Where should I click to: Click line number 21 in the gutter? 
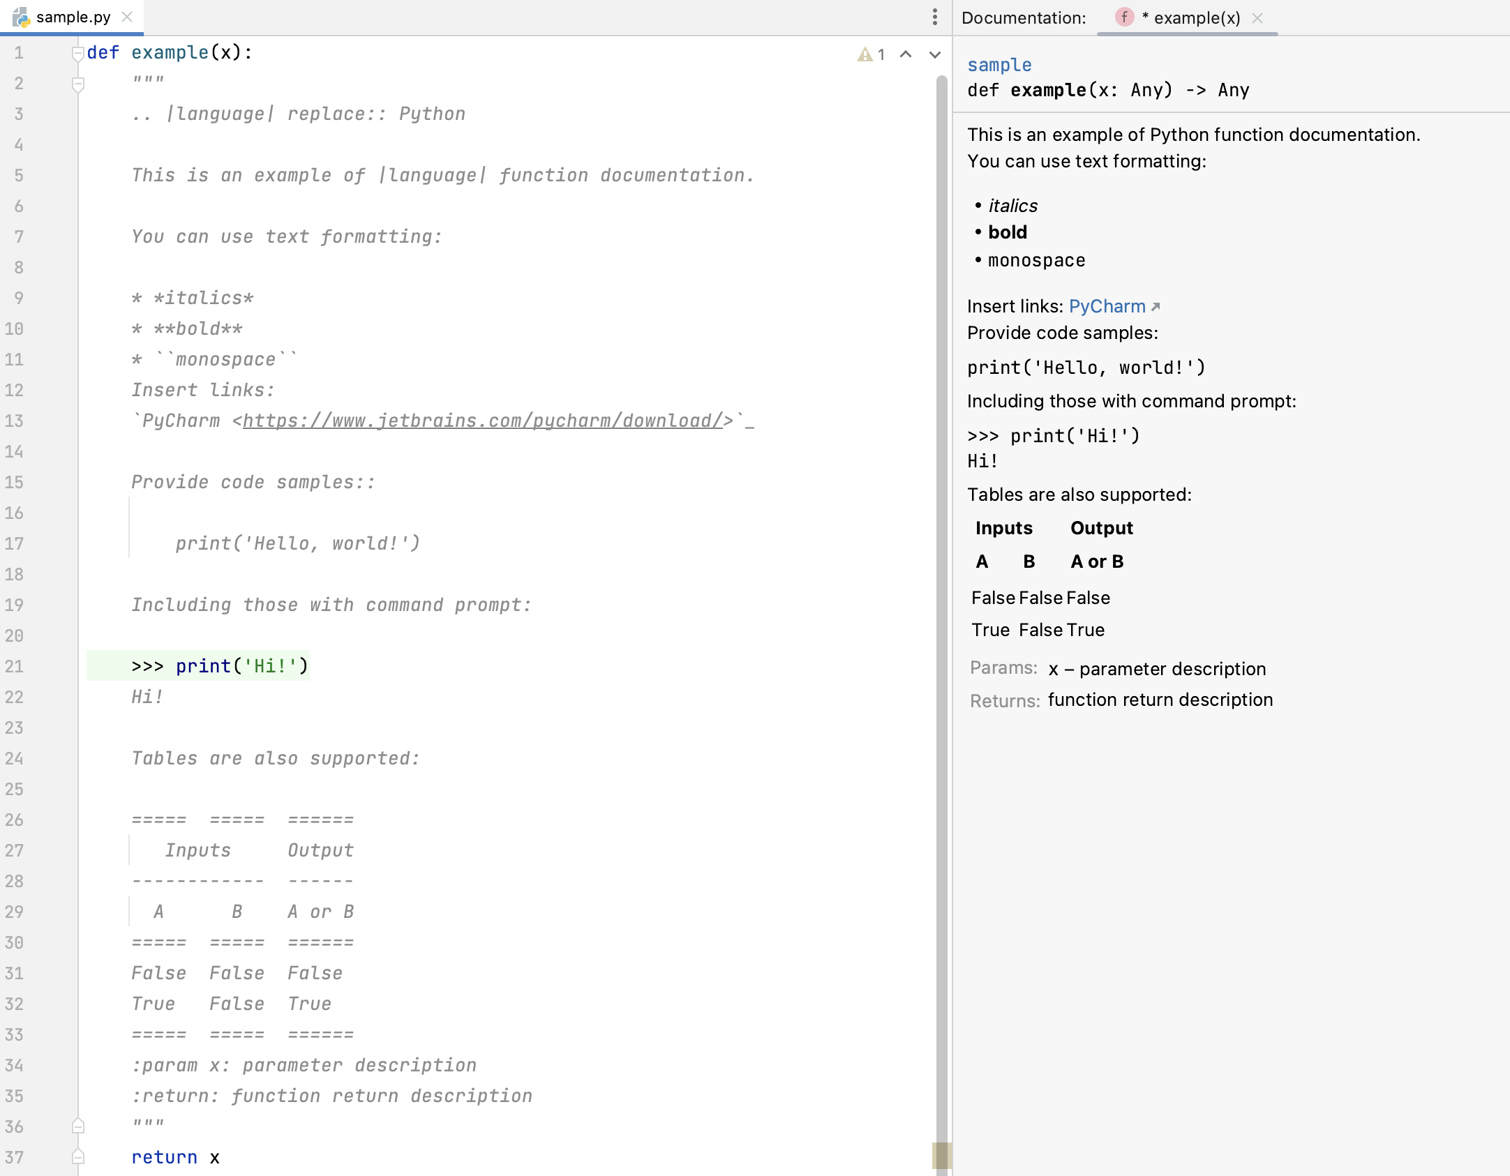point(15,666)
